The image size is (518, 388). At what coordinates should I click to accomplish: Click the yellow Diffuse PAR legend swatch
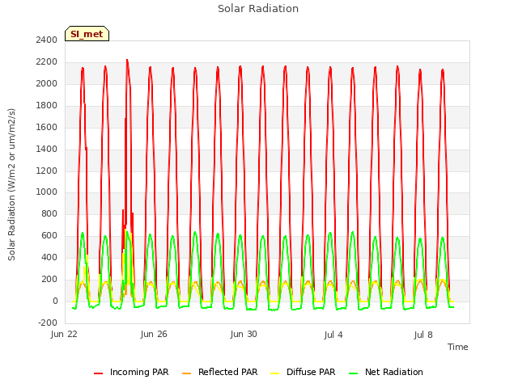pyautogui.click(x=275, y=373)
